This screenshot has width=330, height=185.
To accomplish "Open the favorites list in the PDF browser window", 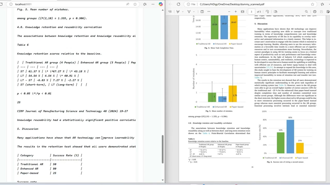I will point(322,4).
